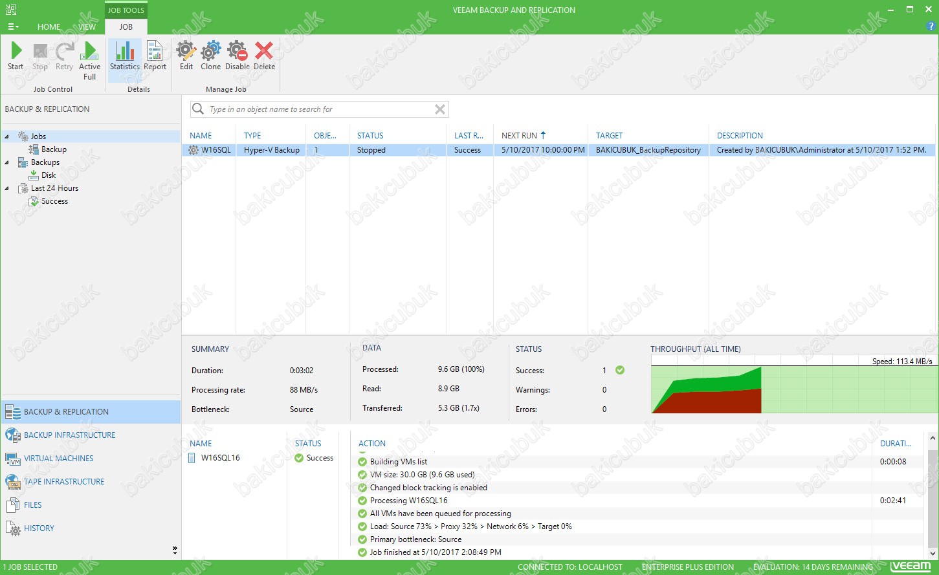This screenshot has height=575, width=939.
Task: Collapse the Jobs tree node
Action: click(x=7, y=136)
